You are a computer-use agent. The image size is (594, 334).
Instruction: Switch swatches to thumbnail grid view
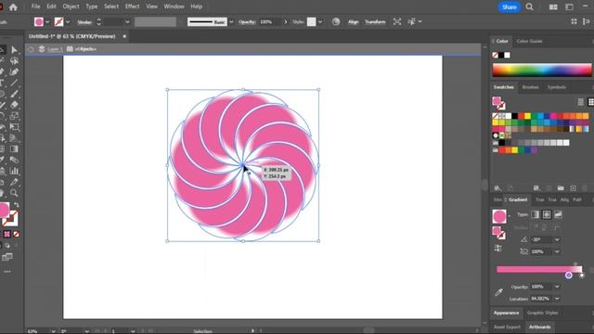[x=590, y=102]
